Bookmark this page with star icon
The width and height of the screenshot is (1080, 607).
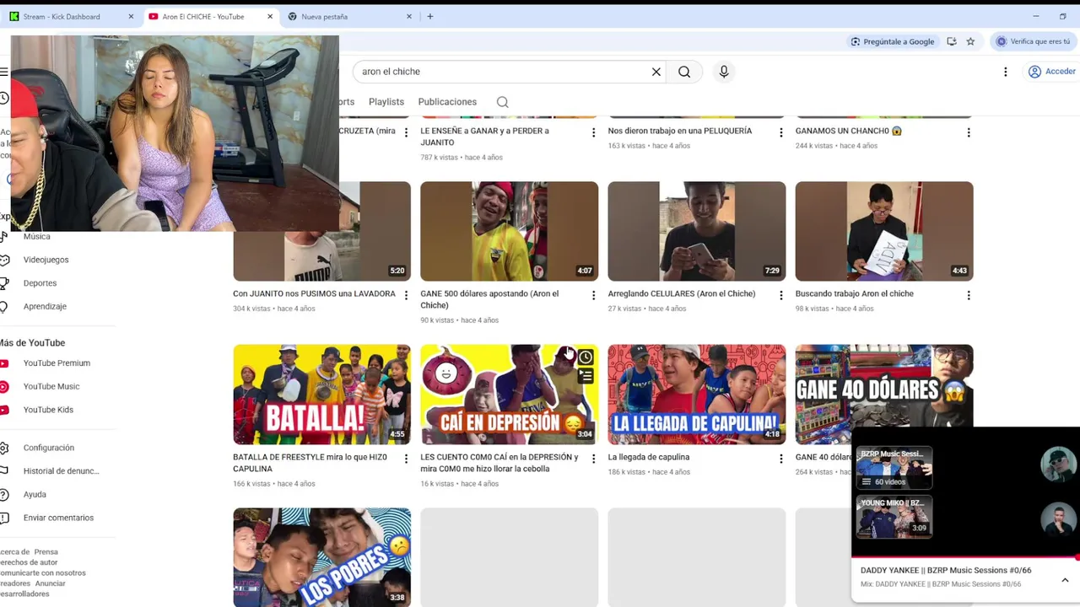(970, 41)
